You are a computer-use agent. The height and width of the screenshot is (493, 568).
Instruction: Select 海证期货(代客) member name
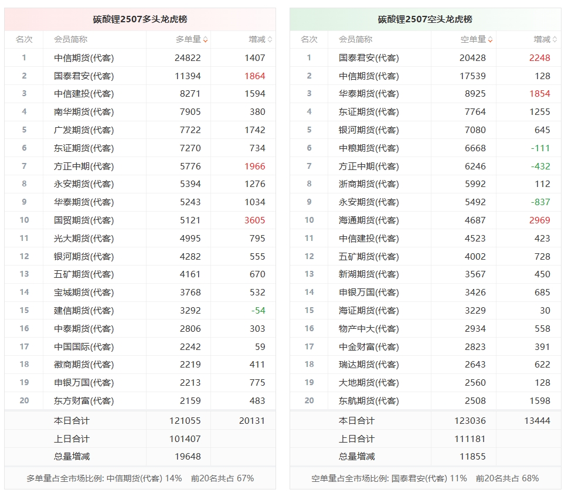[x=369, y=311]
